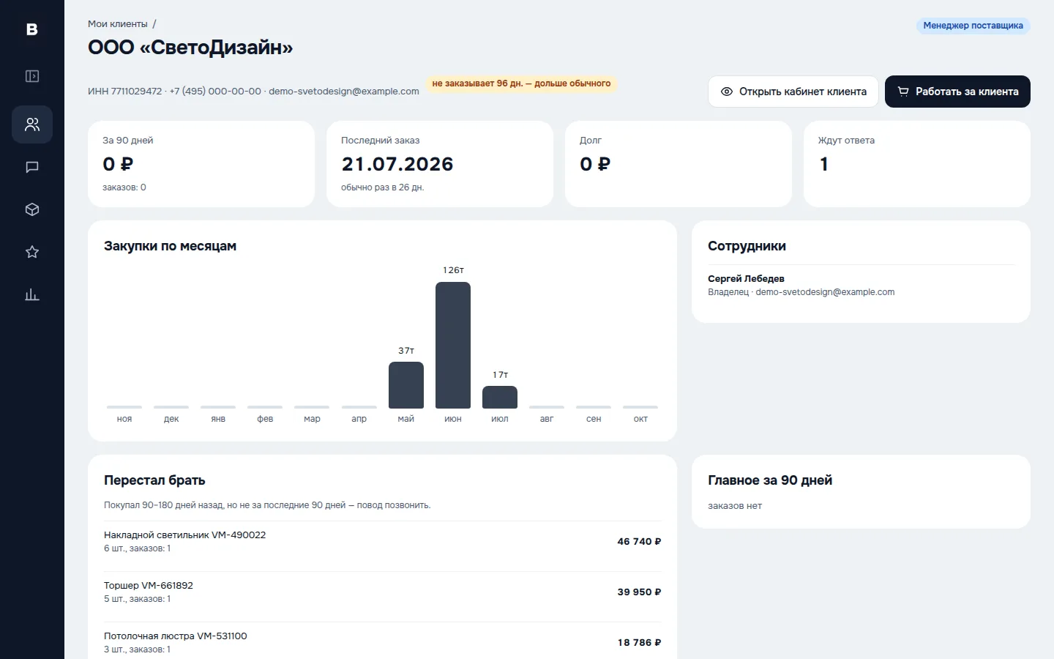1054x659 pixels.
Task: Select the июн bar in purchases chart
Action: (453, 345)
